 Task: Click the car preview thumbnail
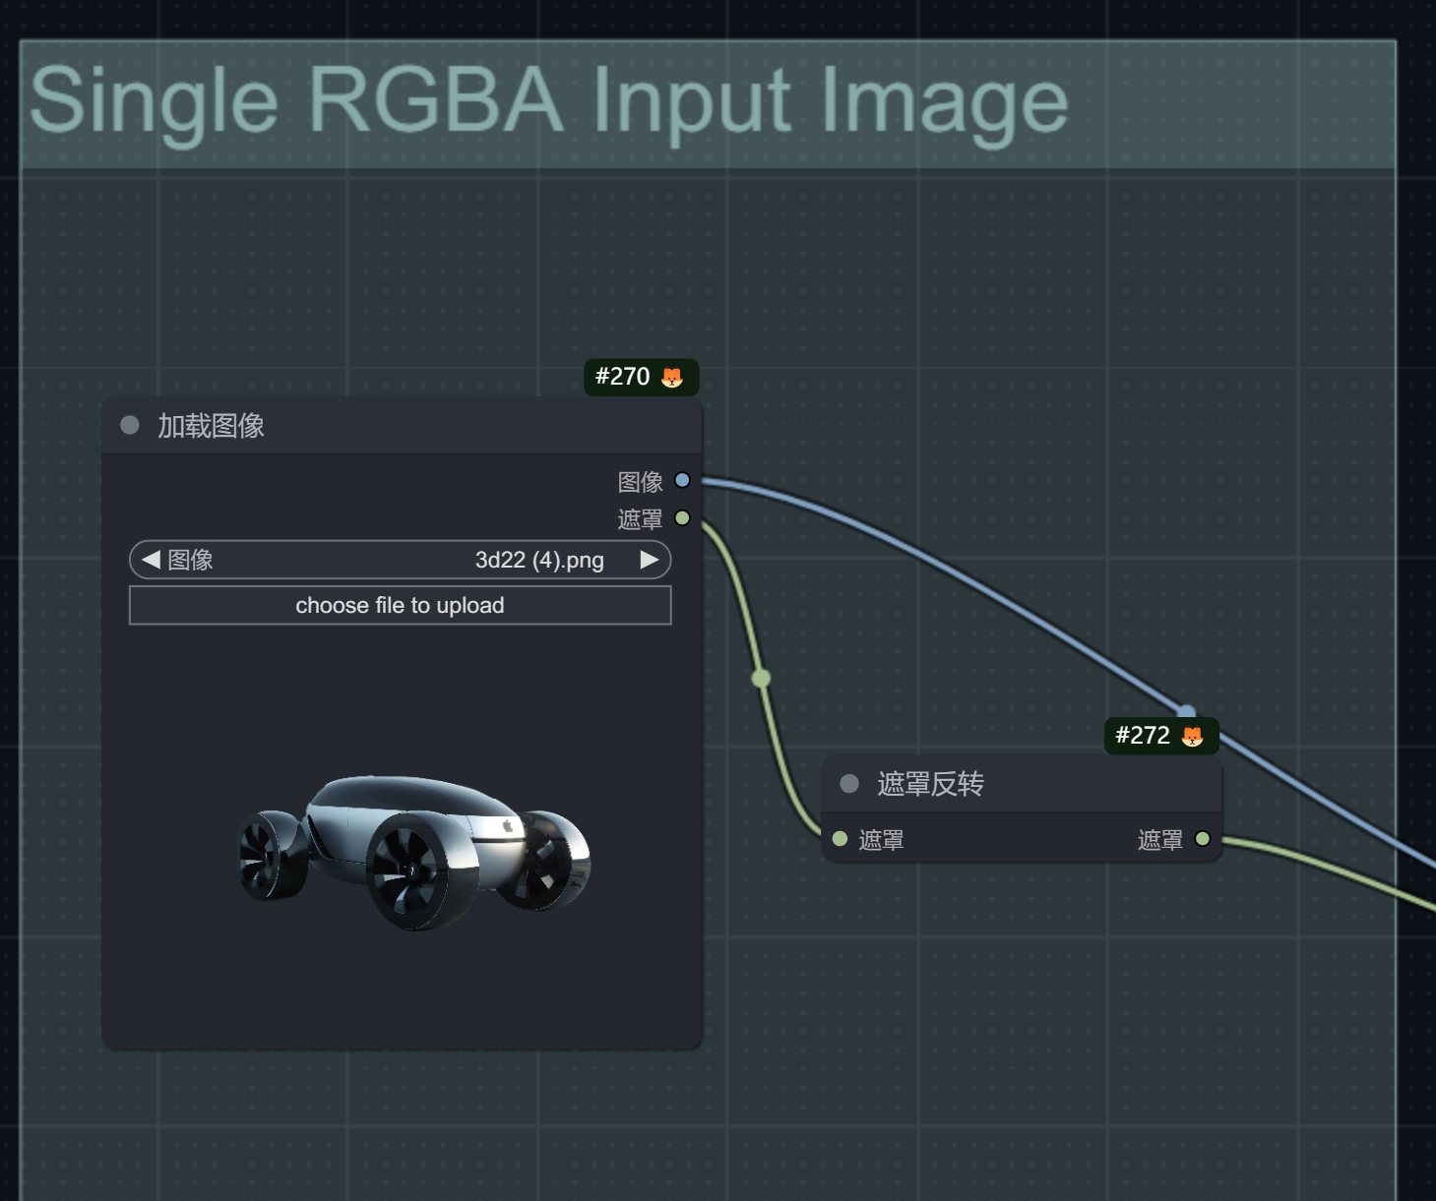414,852
